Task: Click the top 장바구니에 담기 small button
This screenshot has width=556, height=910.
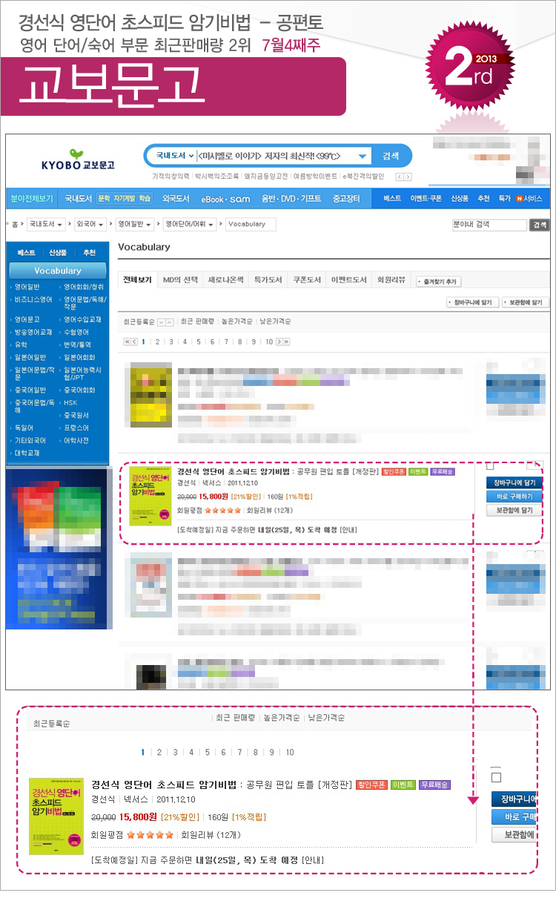Action: coord(471,303)
